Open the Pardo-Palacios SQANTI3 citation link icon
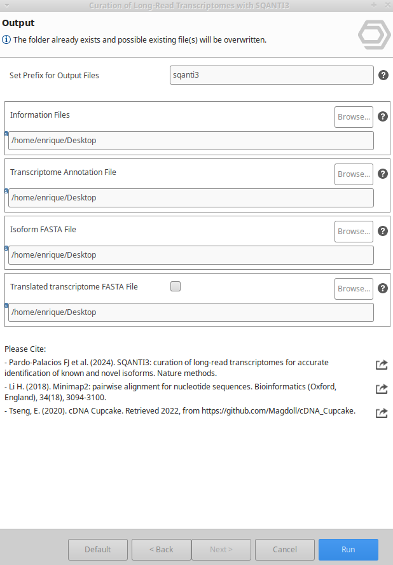Viewport: 393px width, 565px height. coord(382,365)
